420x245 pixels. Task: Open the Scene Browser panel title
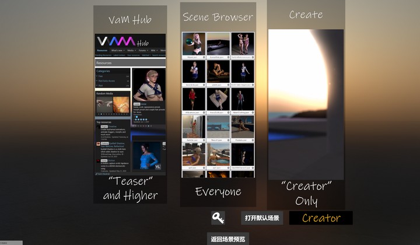pyautogui.click(x=218, y=17)
